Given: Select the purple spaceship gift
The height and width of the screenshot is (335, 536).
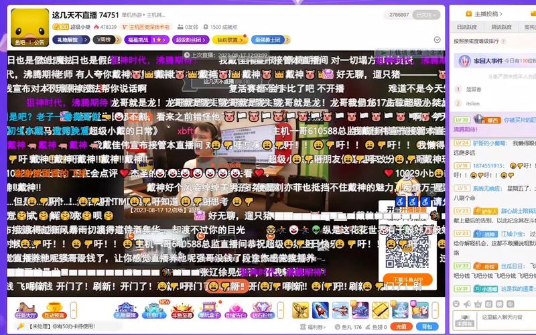Looking at the screenshot, I should pos(360,310).
